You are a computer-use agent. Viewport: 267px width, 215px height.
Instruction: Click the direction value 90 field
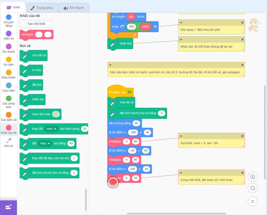(136, 123)
